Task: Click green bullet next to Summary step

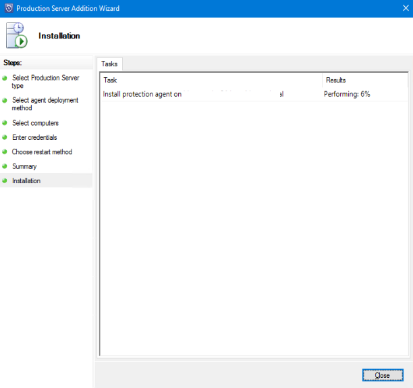Action: tap(5, 166)
